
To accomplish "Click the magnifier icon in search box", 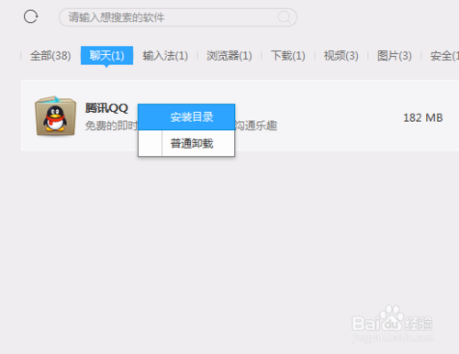I will point(284,17).
